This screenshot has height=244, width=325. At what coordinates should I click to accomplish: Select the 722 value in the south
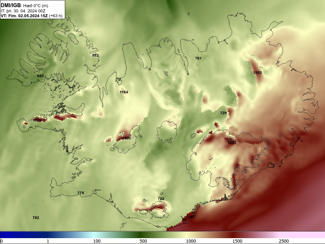161,199
